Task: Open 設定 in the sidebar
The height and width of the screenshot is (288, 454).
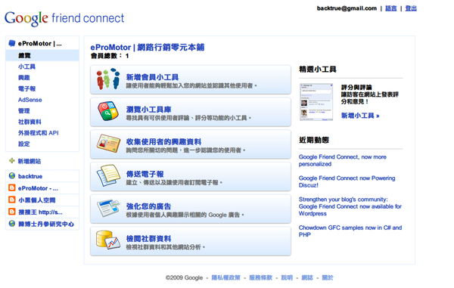Action: (23, 144)
